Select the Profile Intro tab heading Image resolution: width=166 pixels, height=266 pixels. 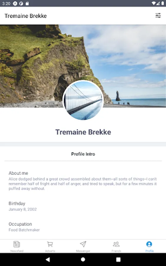[83, 154]
